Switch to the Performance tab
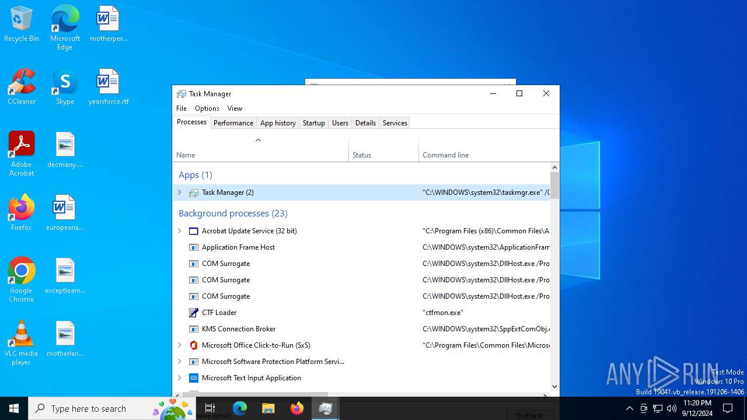The height and width of the screenshot is (420, 747). [233, 123]
